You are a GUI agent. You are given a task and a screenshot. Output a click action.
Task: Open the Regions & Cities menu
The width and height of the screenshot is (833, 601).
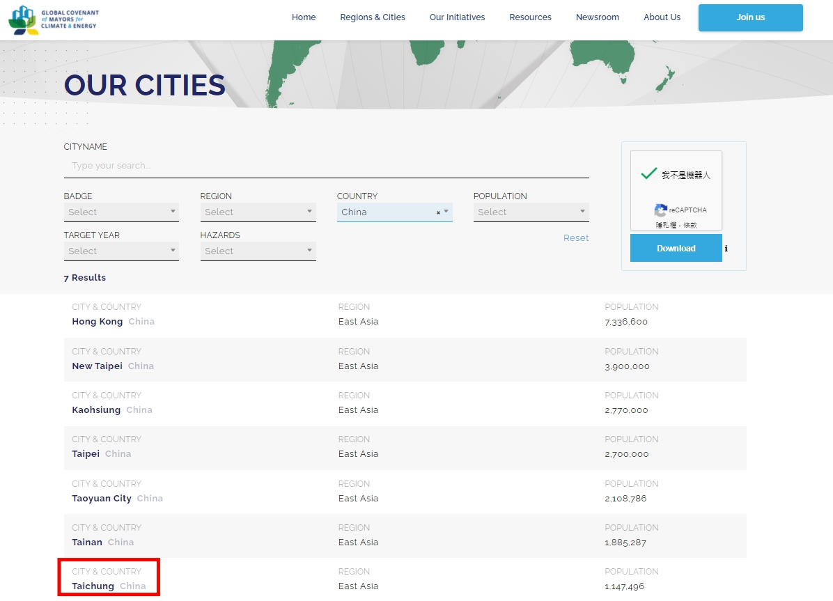tap(373, 17)
